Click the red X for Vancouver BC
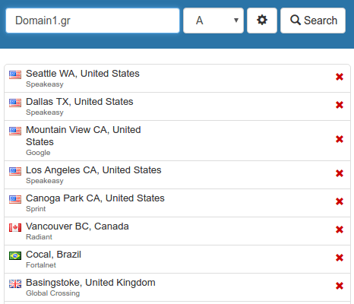Screen dimensions: 354x304 (x=340, y=230)
